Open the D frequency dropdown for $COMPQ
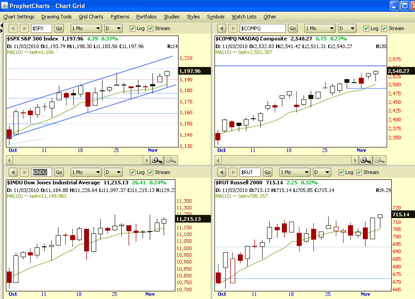 point(347,28)
